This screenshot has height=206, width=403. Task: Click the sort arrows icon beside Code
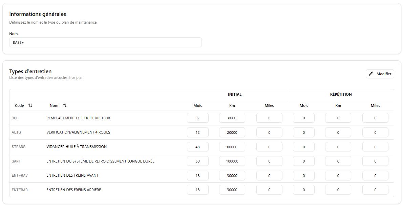click(30, 106)
